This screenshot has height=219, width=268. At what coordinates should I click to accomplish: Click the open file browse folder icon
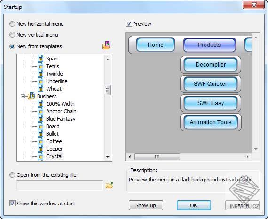click(109, 185)
